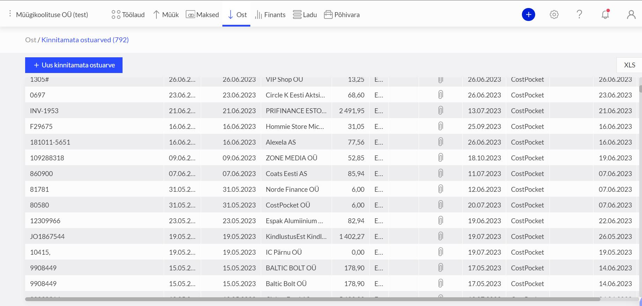Export list with XLS button
The height and width of the screenshot is (306, 642).
click(629, 65)
